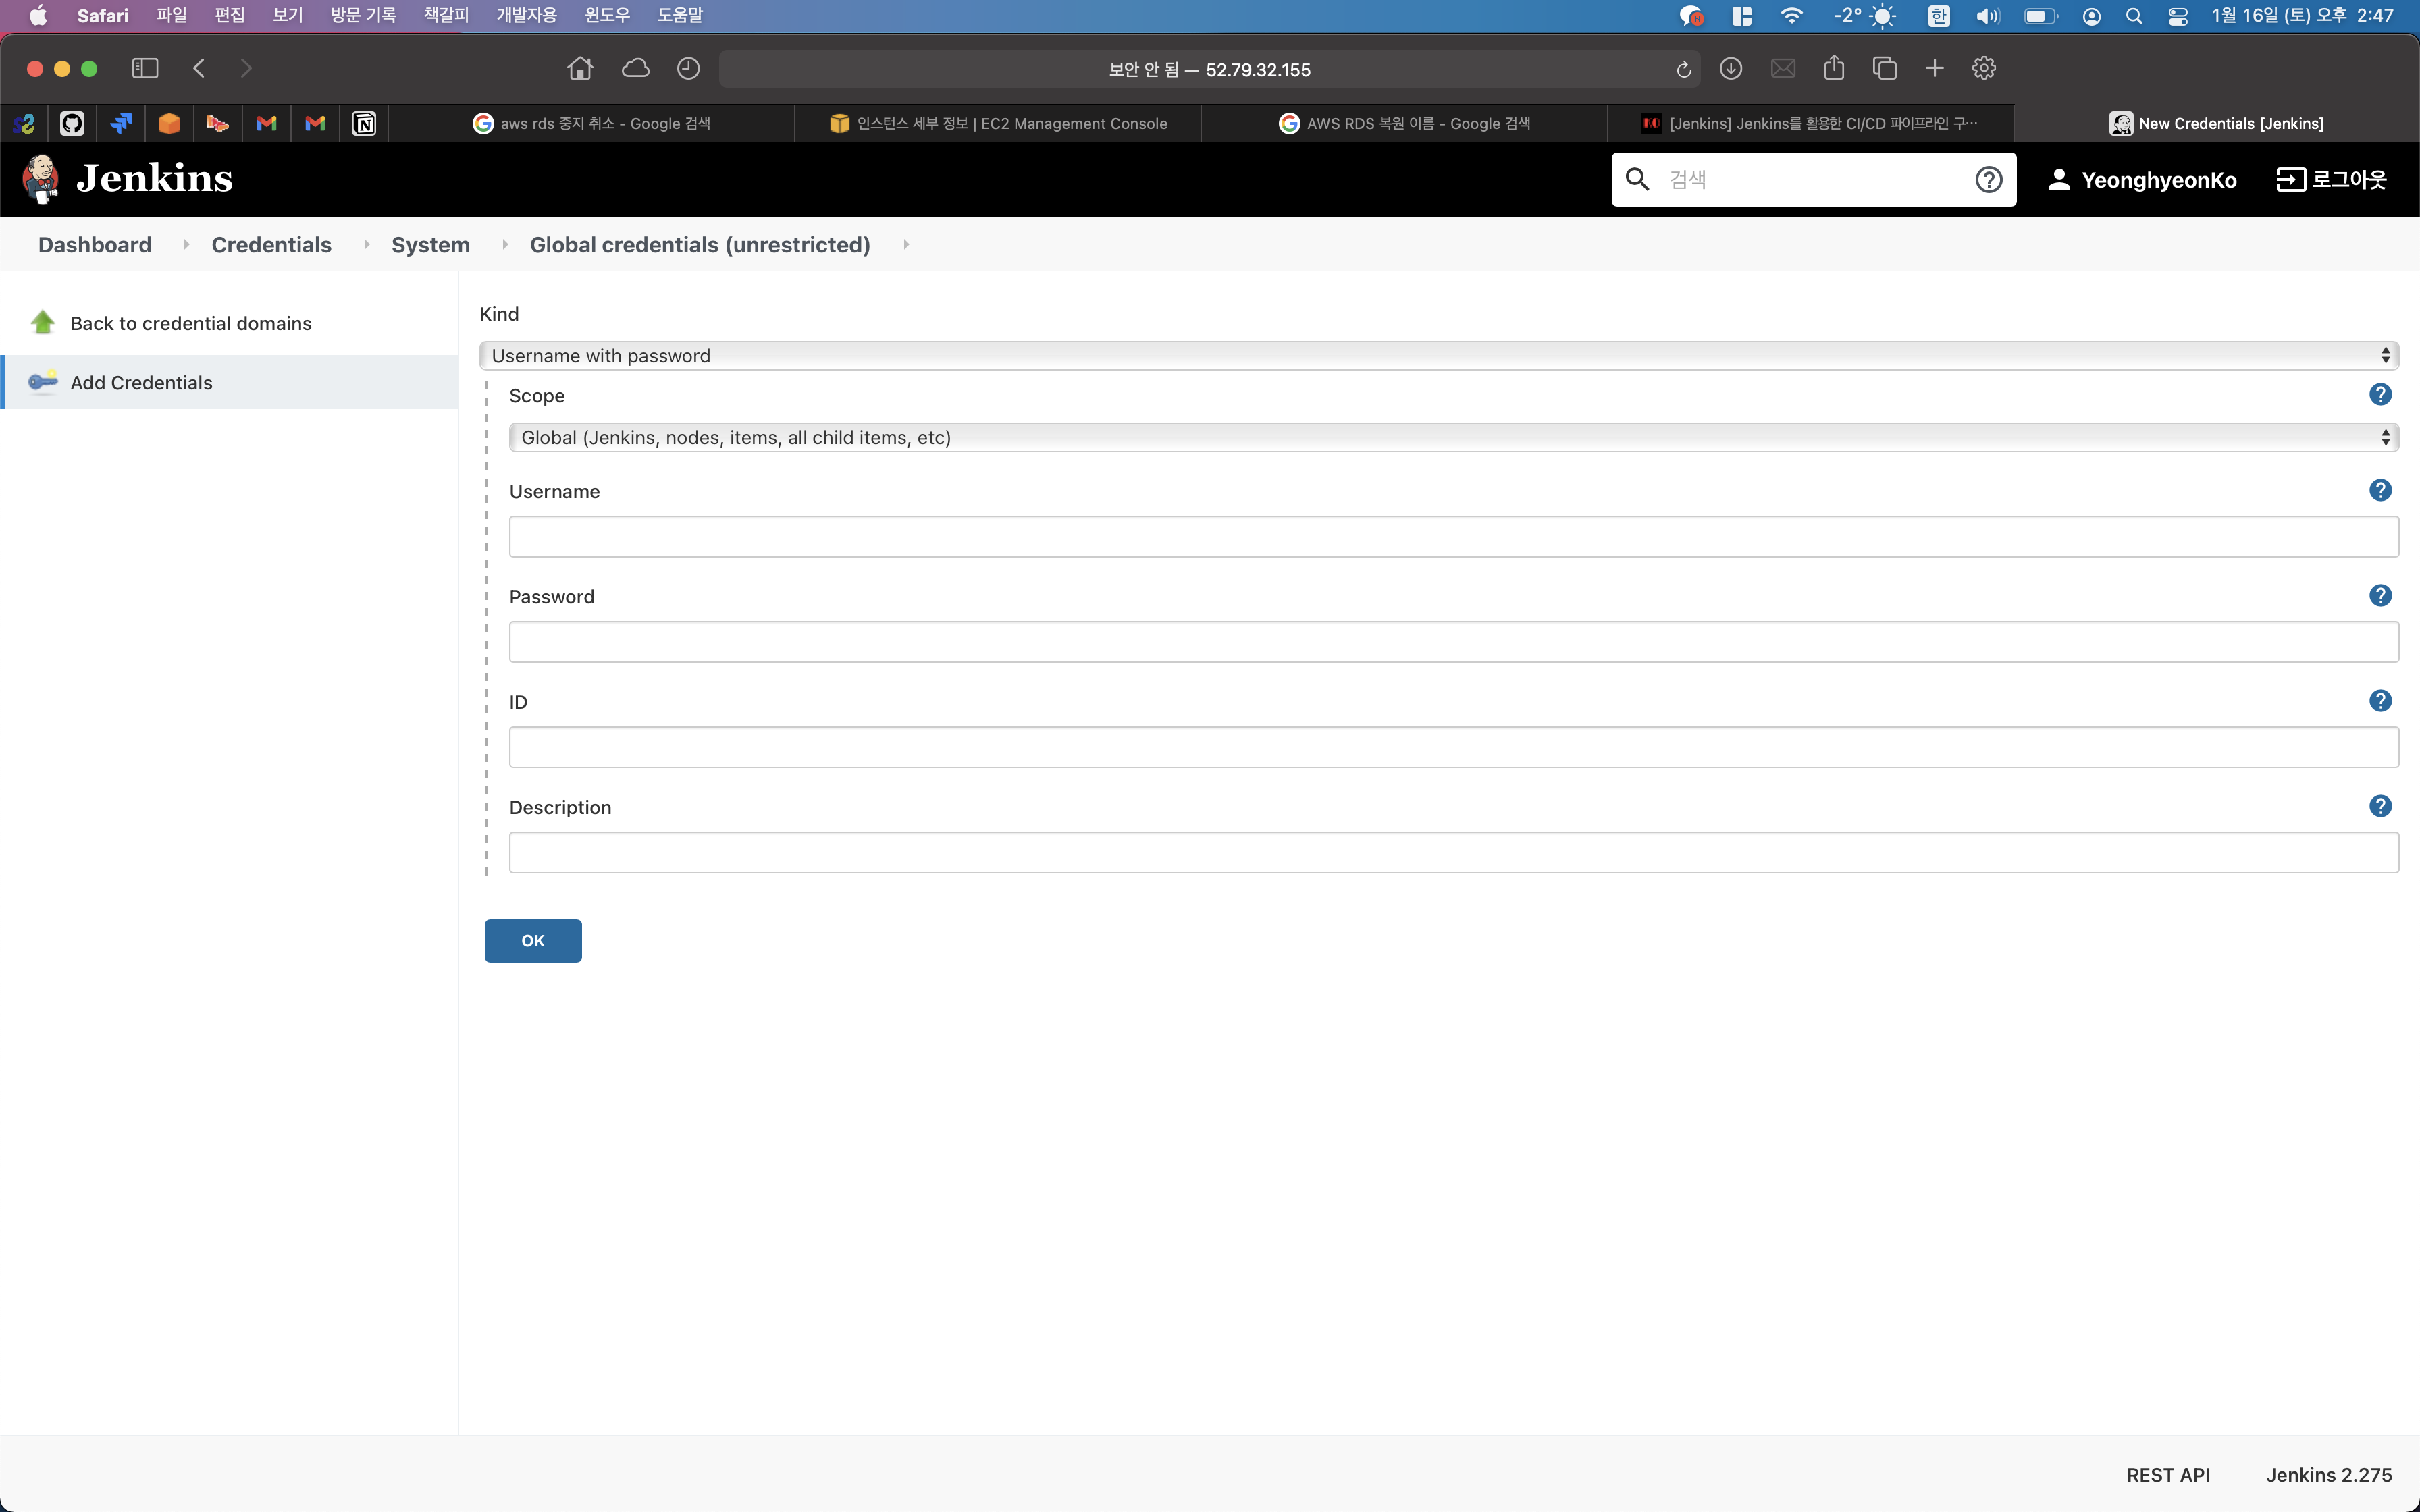2420x1512 pixels.
Task: Click the help icon next to Username
Action: [x=2380, y=490]
